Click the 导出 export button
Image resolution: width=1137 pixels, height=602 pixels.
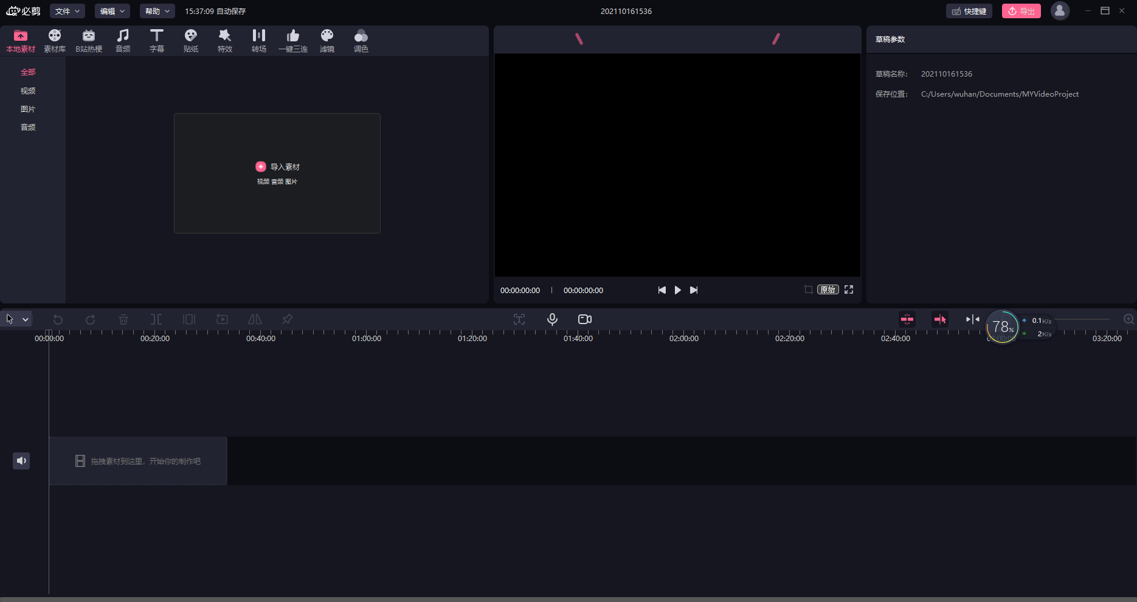point(1021,11)
